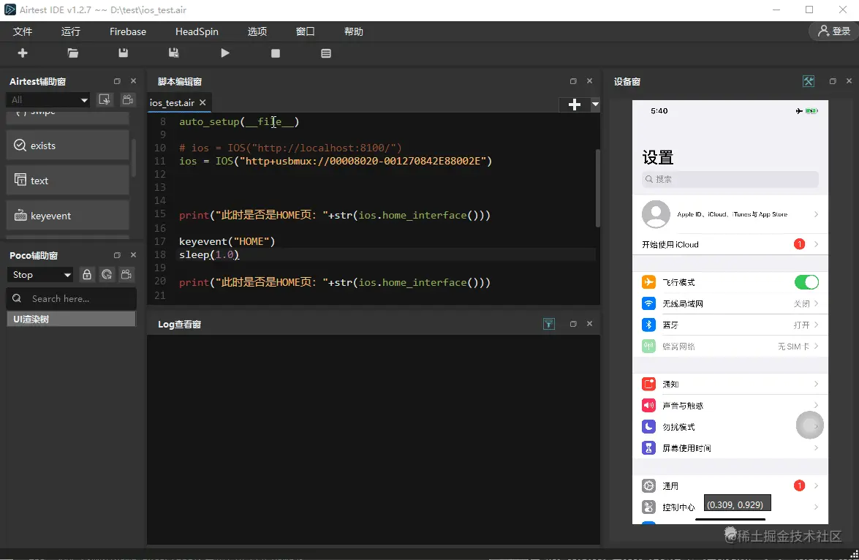Insert the keyevent command

67,216
